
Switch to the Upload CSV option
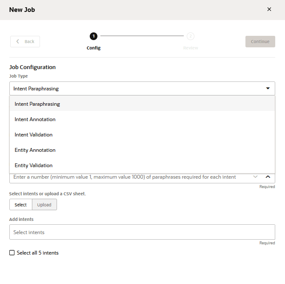point(44,205)
